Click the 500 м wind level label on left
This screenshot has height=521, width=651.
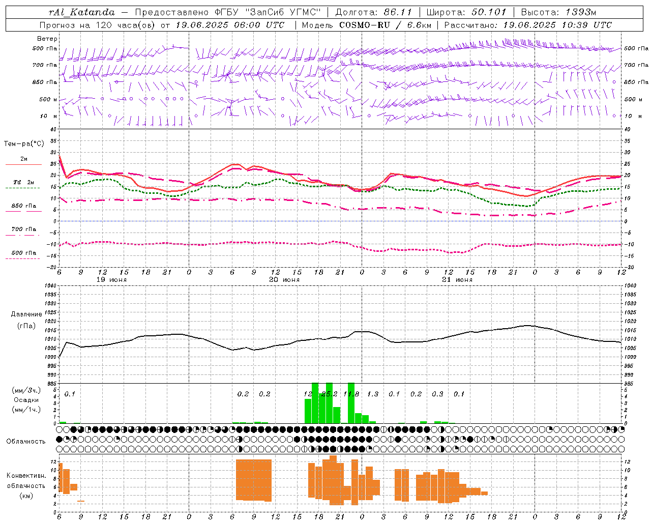click(x=48, y=99)
